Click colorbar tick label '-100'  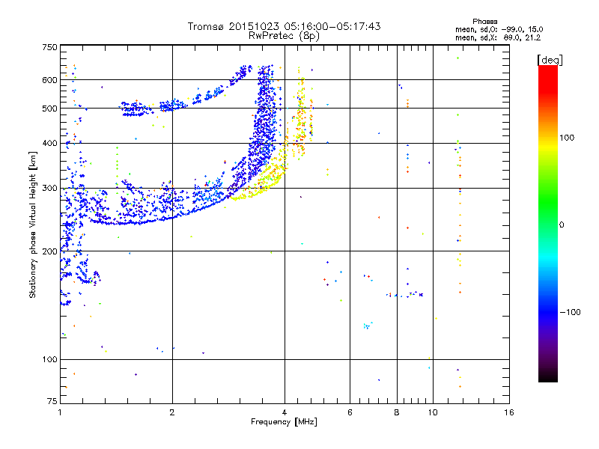pyautogui.click(x=570, y=312)
